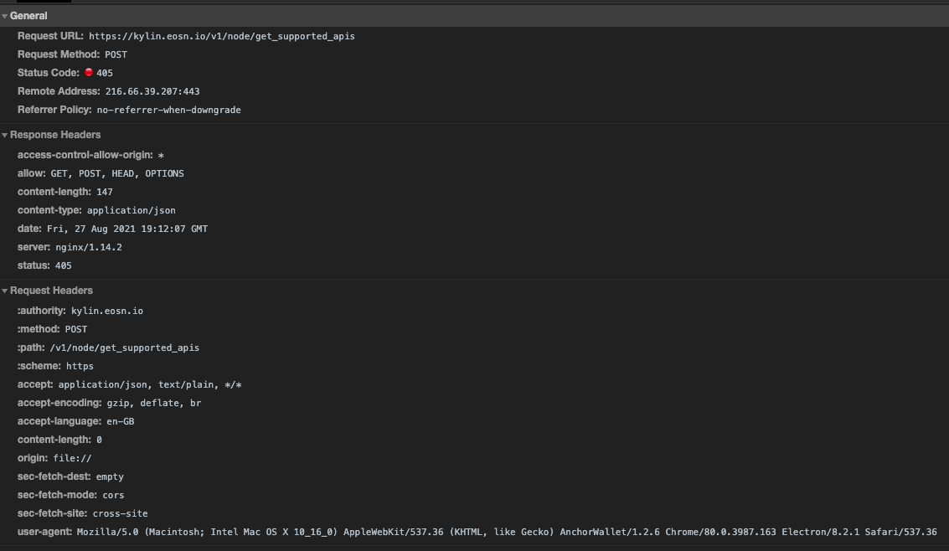Select the :authority kylin.eosn.io value
The width and height of the screenshot is (949, 551).
[107, 311]
